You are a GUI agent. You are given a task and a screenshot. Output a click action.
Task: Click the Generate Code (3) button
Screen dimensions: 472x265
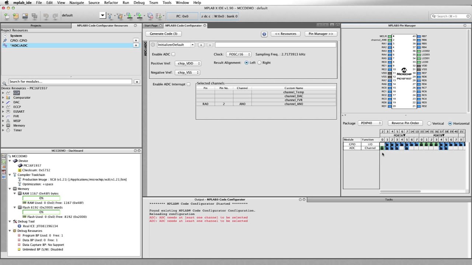pyautogui.click(x=163, y=34)
